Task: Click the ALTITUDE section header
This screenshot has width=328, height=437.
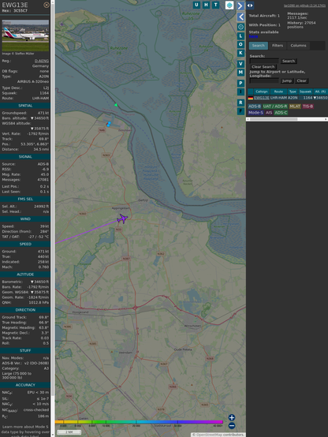Action: click(25, 275)
